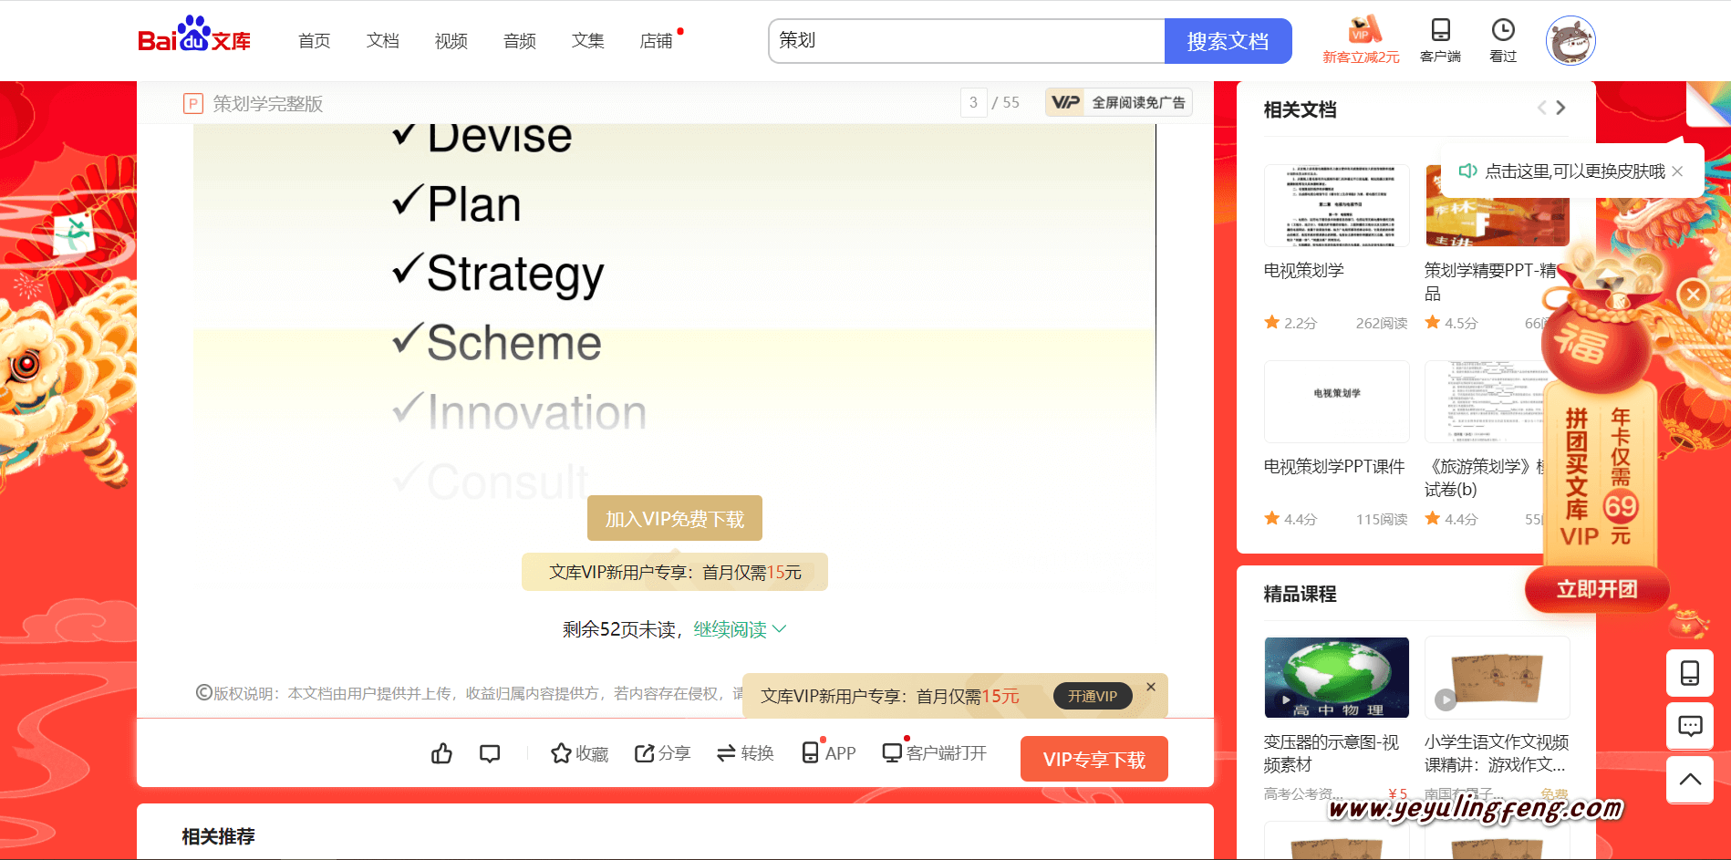Show next related documents with right chevron

coord(1560,108)
